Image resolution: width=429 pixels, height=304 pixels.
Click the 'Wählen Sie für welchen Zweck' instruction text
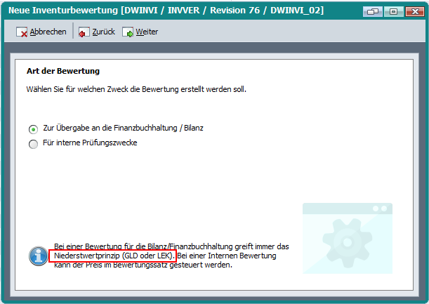[x=136, y=90]
